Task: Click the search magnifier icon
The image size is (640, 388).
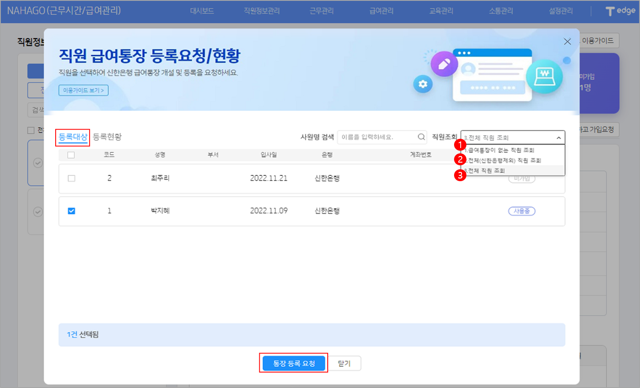Action: [x=421, y=137]
